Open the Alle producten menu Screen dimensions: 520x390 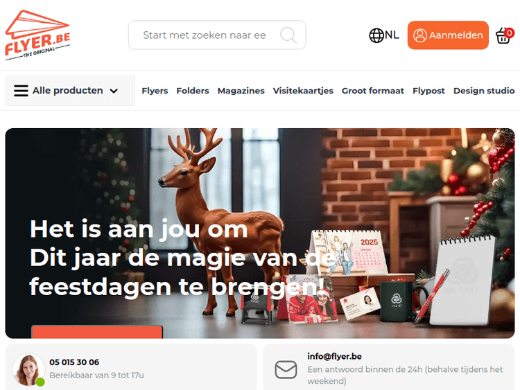tap(70, 91)
